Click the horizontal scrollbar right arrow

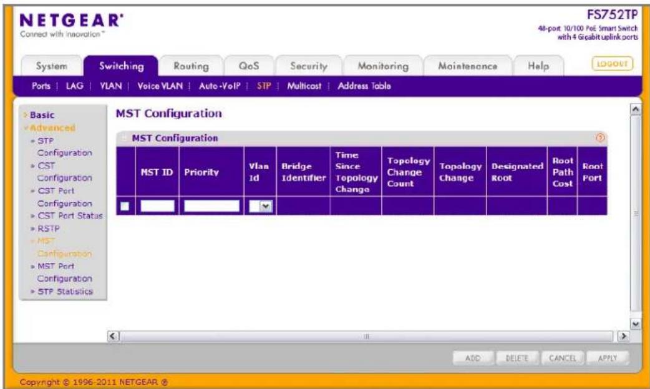(623, 337)
